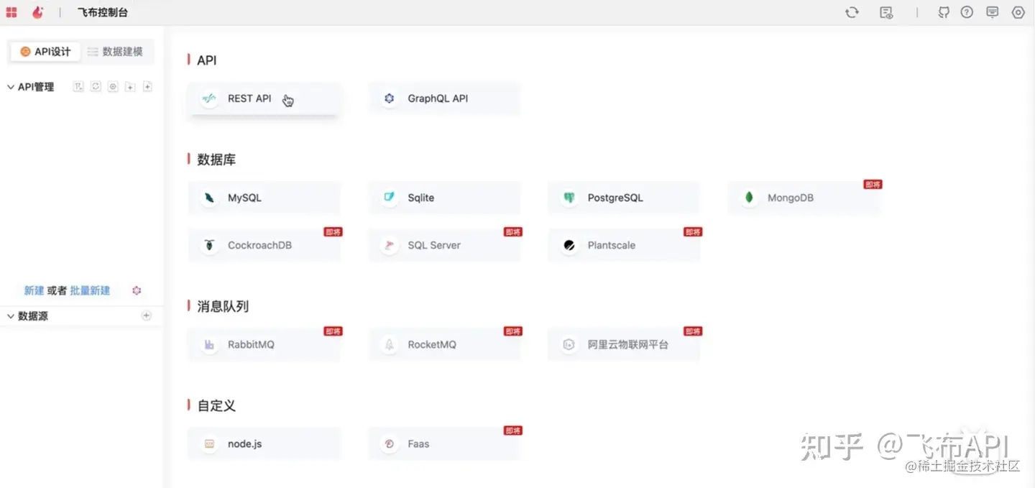This screenshot has height=488, width=1035.
Task: Switch to the 数据建模 tab
Action: 115,52
